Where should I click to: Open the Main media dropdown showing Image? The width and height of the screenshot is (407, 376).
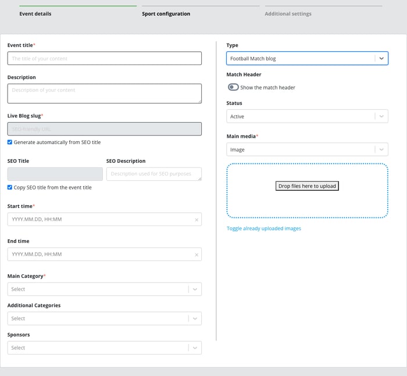coord(307,149)
